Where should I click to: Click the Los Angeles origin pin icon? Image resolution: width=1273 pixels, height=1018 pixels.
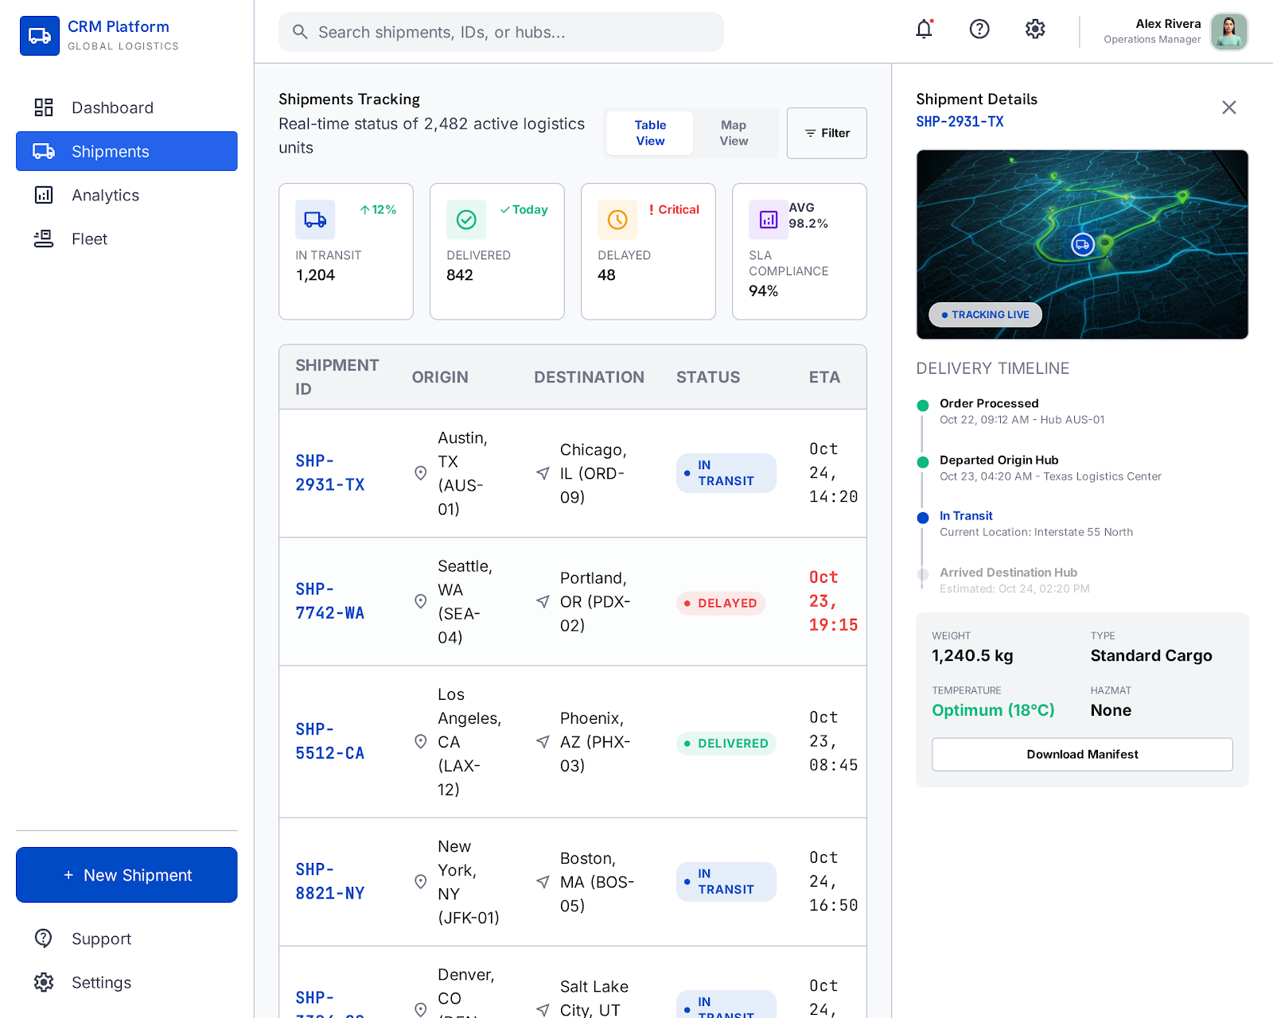(x=421, y=741)
